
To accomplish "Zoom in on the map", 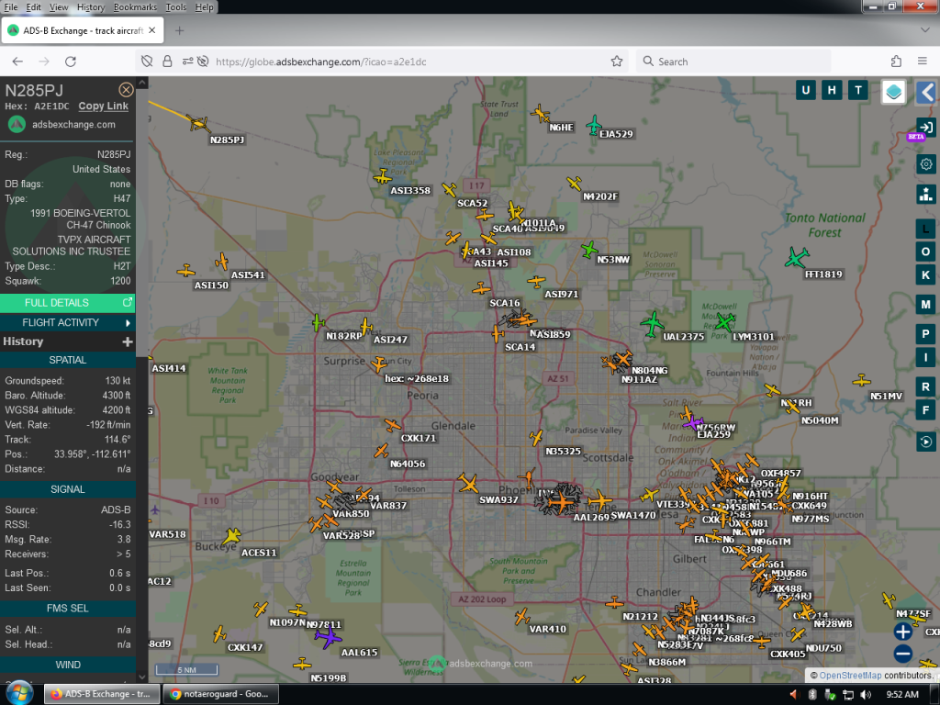I will (x=903, y=632).
